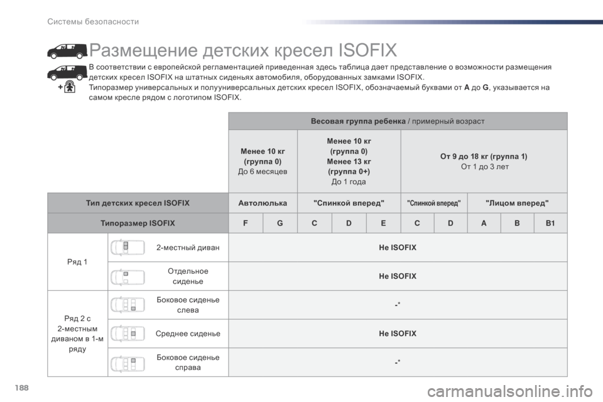
Task: Click the От 9 до 18 кг cell
Action: [484, 161]
